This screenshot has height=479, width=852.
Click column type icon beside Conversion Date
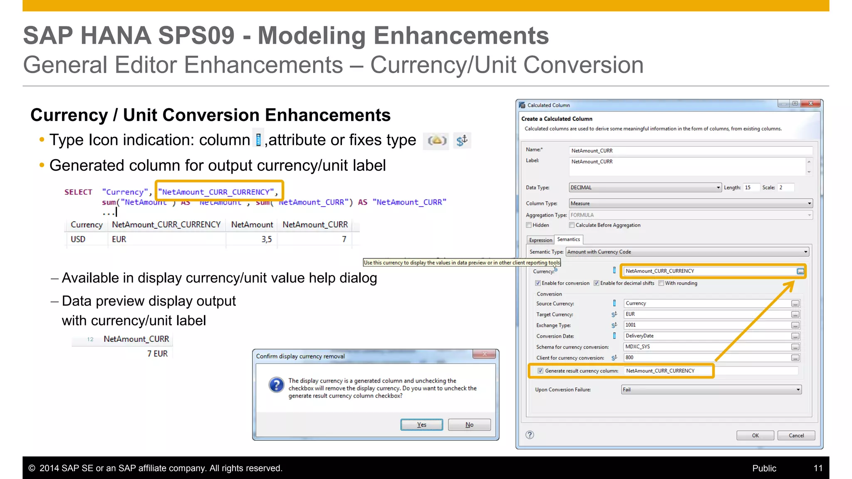(614, 336)
